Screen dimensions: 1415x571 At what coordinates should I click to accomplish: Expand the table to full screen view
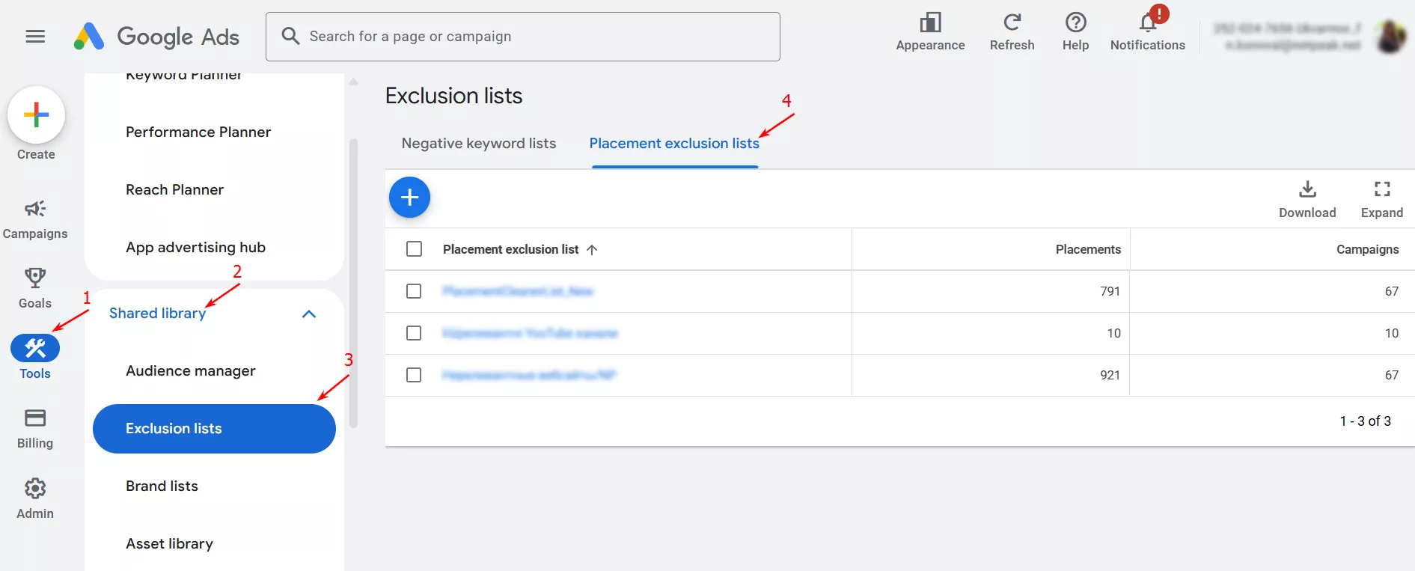[x=1381, y=198]
